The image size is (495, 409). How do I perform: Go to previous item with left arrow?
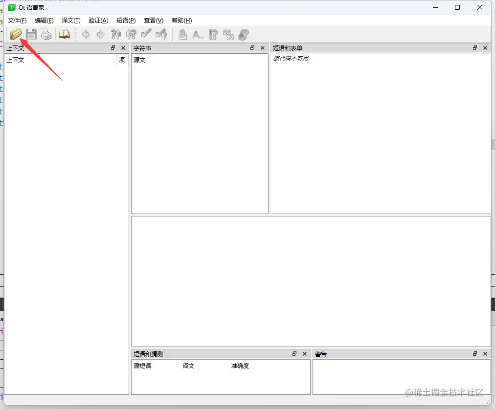[x=86, y=34]
